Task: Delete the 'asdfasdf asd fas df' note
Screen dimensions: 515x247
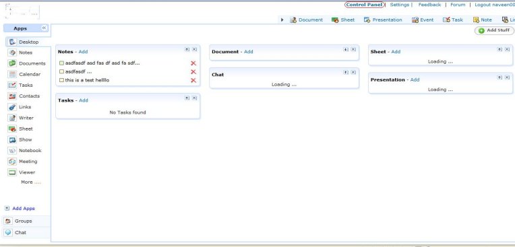Action: [x=193, y=63]
